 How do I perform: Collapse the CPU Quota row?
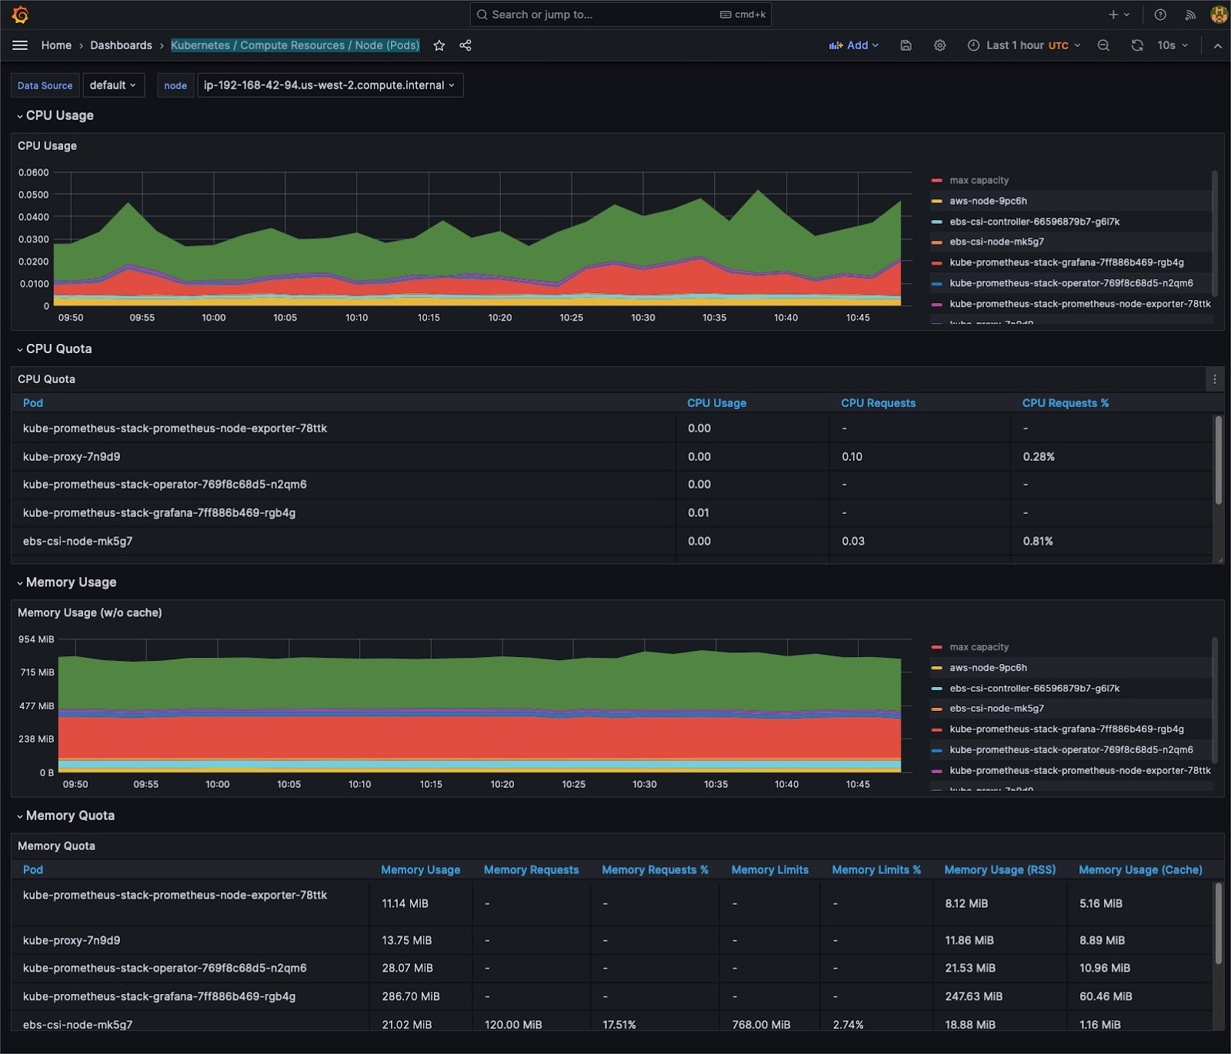(54, 349)
